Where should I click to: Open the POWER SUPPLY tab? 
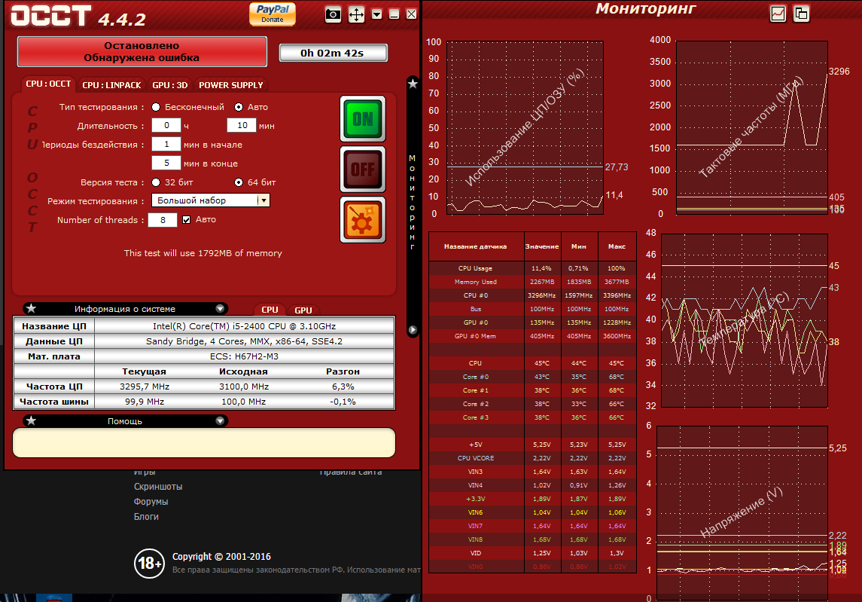pyautogui.click(x=231, y=85)
